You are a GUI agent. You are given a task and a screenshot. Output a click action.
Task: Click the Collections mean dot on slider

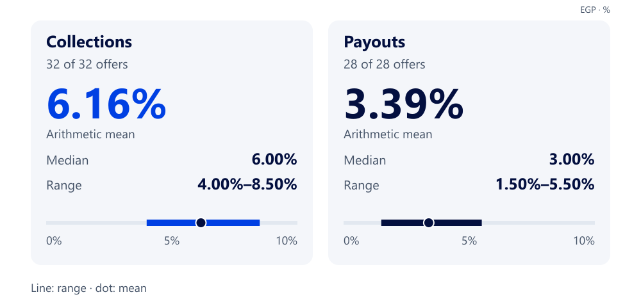[x=201, y=223]
